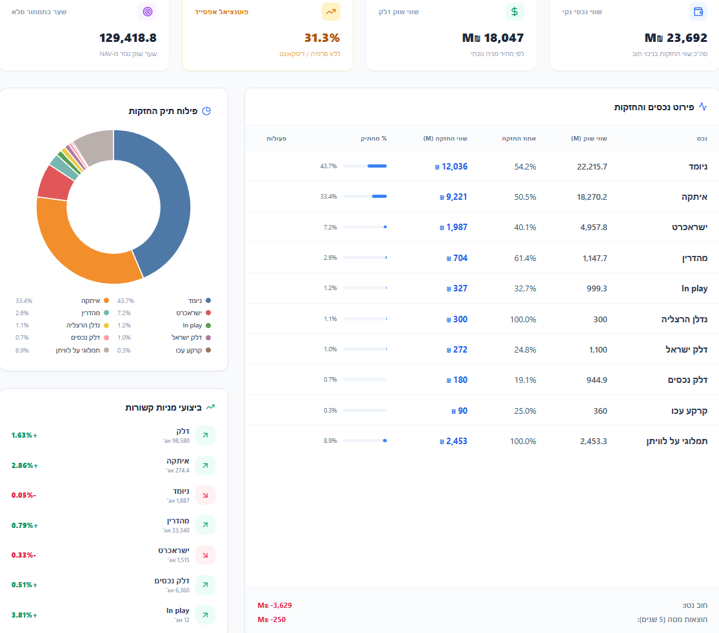
Task: Click the green In play legend dot
Action: (x=208, y=326)
